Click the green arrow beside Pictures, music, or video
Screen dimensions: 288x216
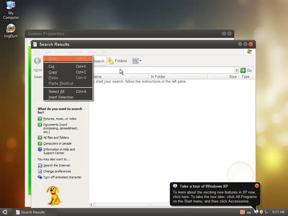click(x=40, y=119)
